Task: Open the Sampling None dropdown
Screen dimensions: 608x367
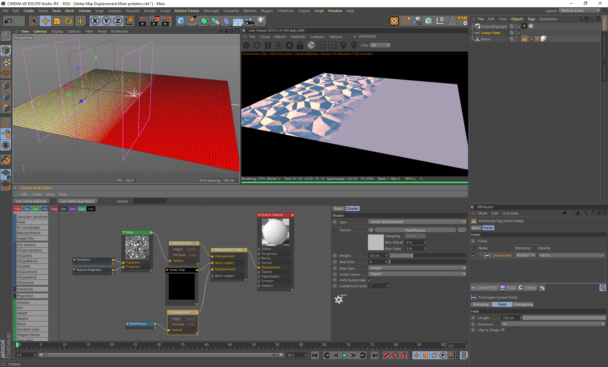Action: [415, 236]
